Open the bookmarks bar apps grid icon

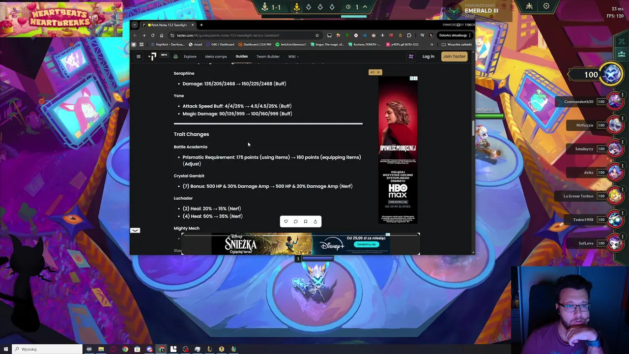(142, 44)
